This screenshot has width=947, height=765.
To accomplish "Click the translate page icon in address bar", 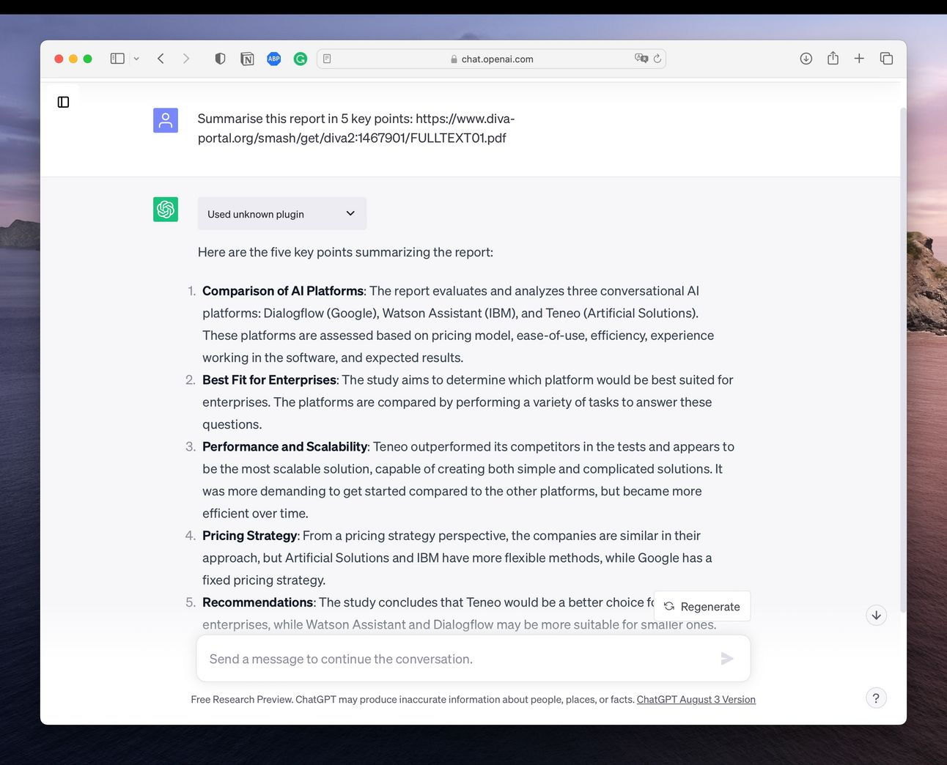I will pos(641,59).
